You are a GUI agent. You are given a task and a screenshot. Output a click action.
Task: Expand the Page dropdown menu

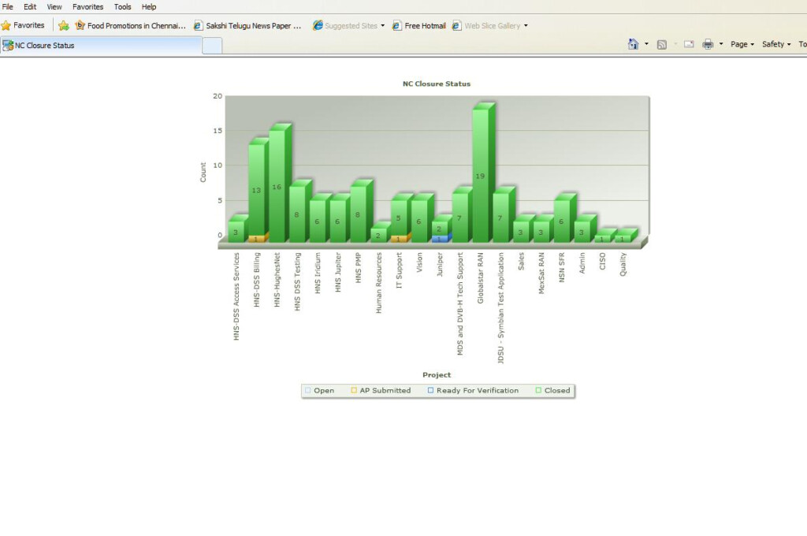[742, 44]
